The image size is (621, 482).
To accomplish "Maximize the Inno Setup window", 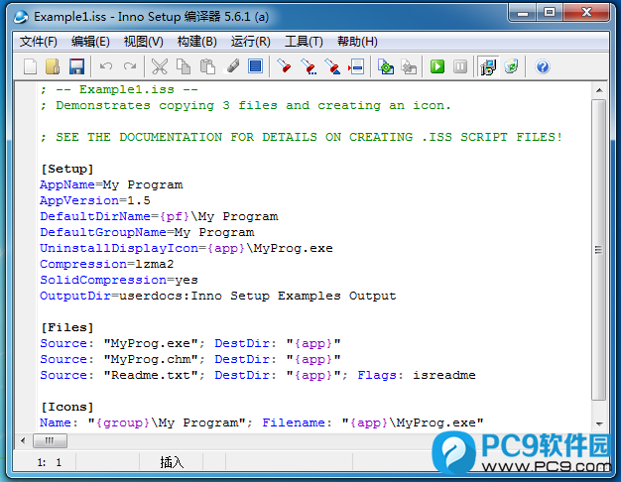I will pos(550,13).
